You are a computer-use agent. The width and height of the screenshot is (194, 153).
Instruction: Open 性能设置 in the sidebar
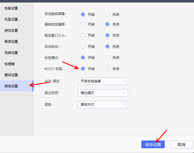point(11,8)
